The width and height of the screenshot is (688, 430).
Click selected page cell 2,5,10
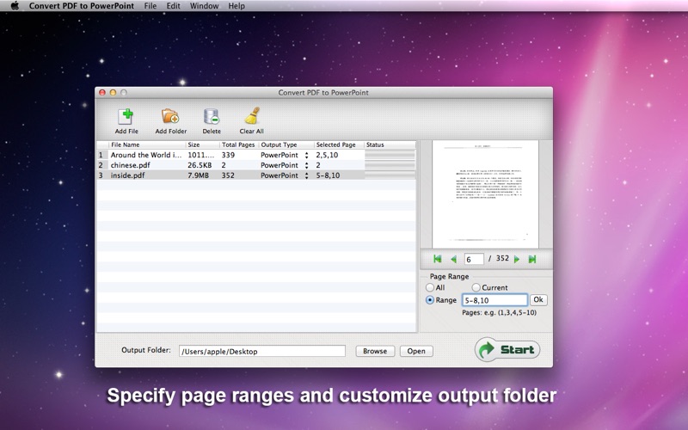tap(327, 155)
